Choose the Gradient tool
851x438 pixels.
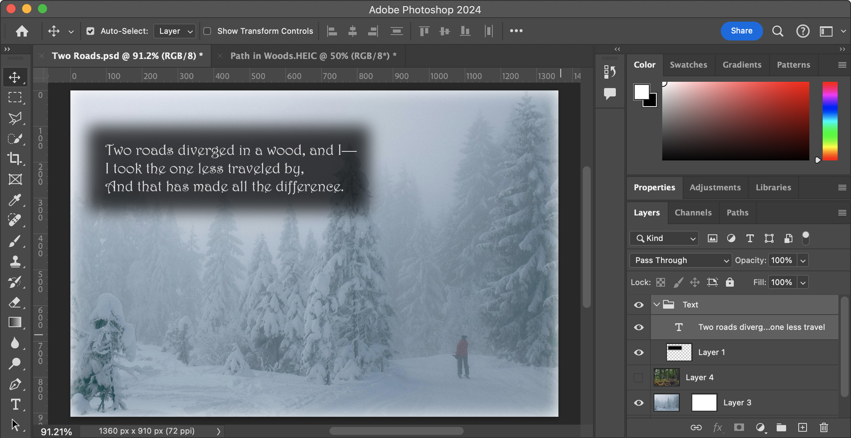(x=15, y=322)
